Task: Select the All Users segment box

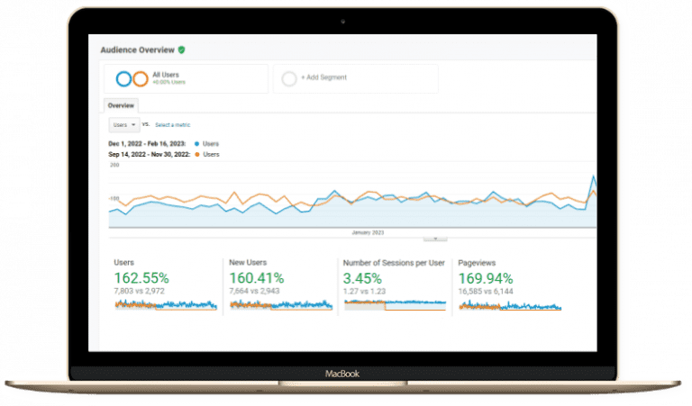Action: tap(186, 78)
